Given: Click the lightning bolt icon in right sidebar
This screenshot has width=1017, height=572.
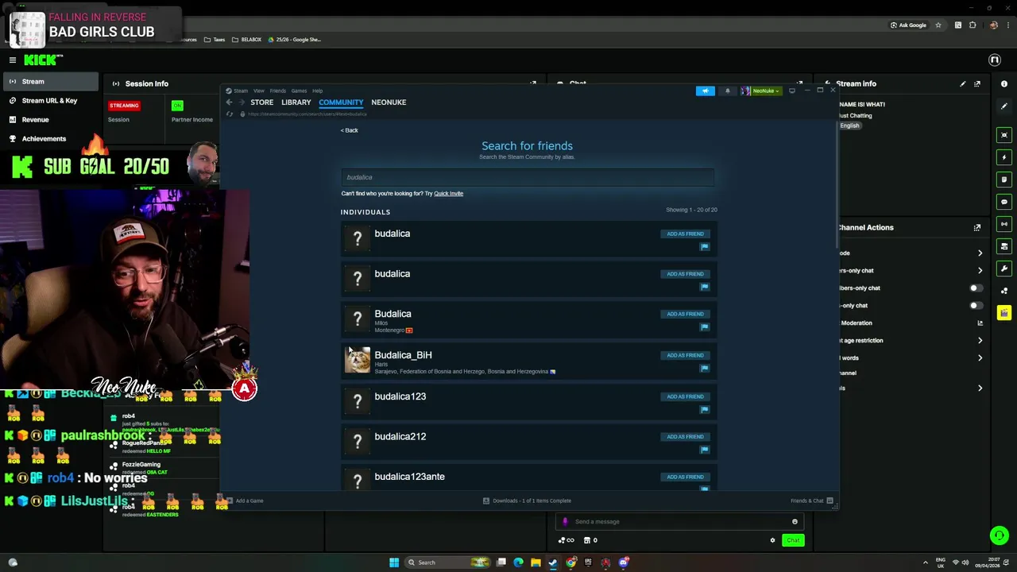Looking at the screenshot, I should click(x=1004, y=157).
